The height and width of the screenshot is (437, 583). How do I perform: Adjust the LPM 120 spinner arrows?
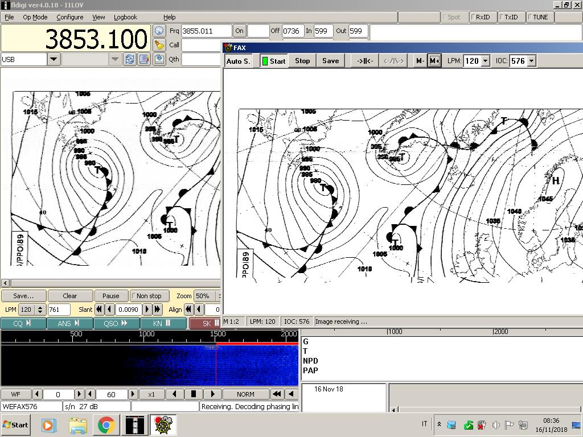tap(40, 309)
